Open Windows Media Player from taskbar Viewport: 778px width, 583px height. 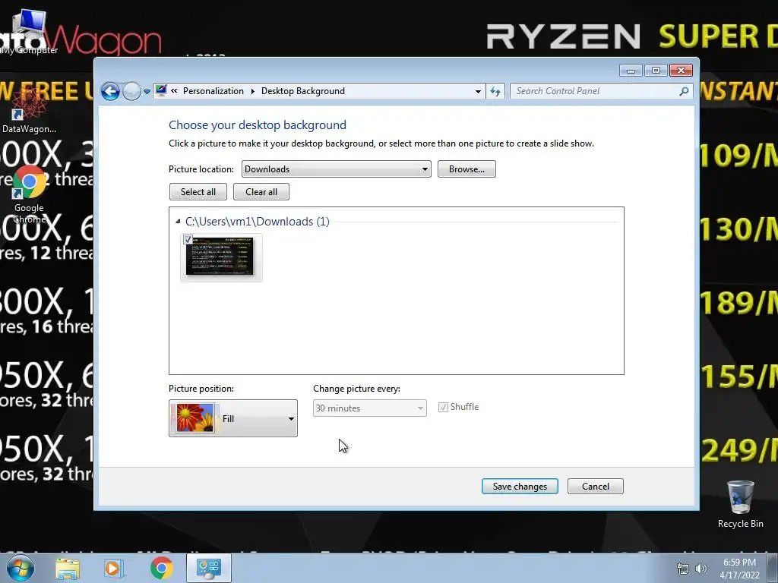pyautogui.click(x=113, y=569)
